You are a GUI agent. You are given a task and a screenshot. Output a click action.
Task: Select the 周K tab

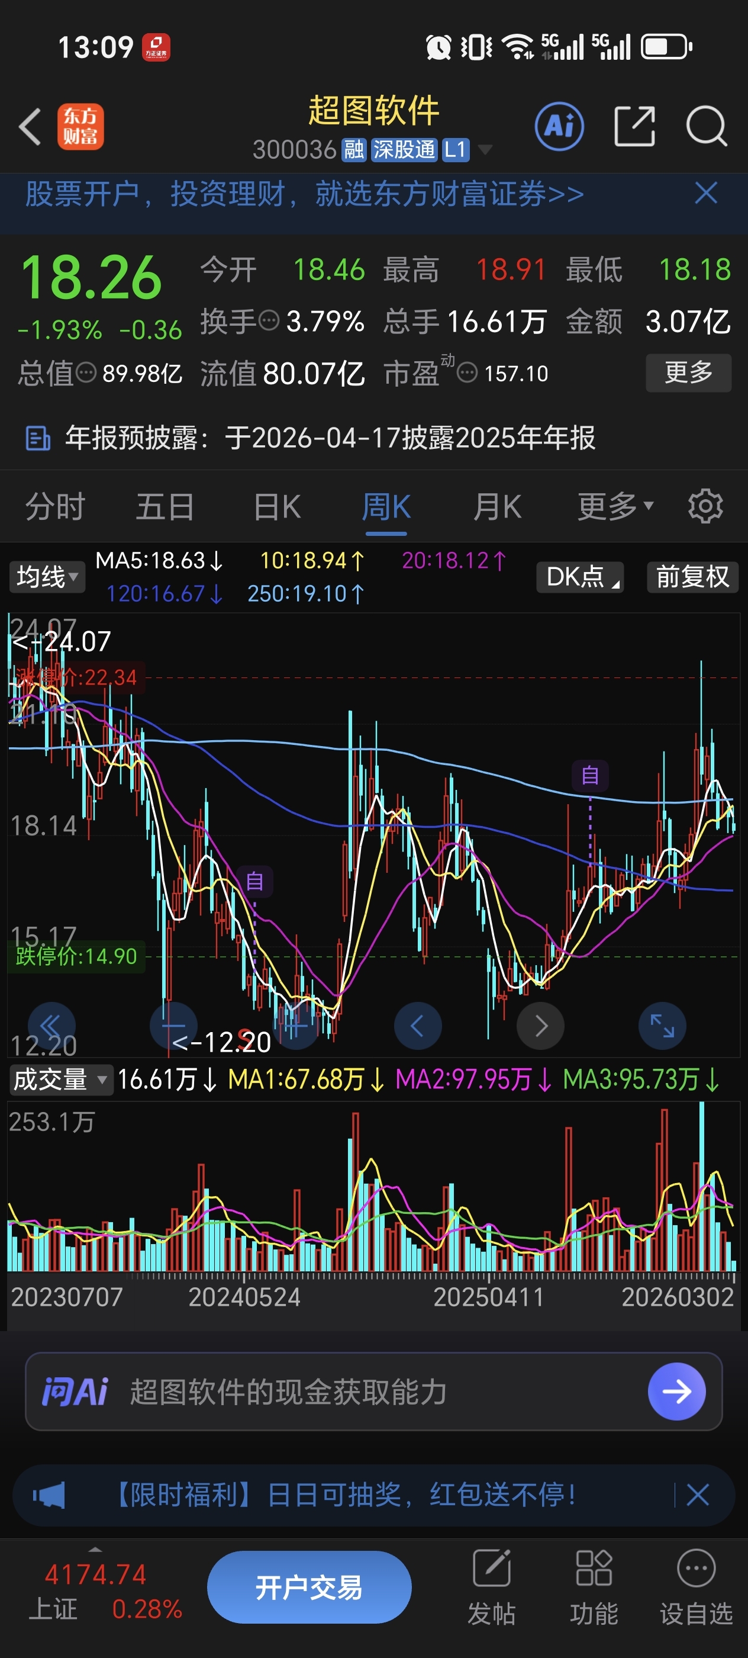click(x=386, y=506)
